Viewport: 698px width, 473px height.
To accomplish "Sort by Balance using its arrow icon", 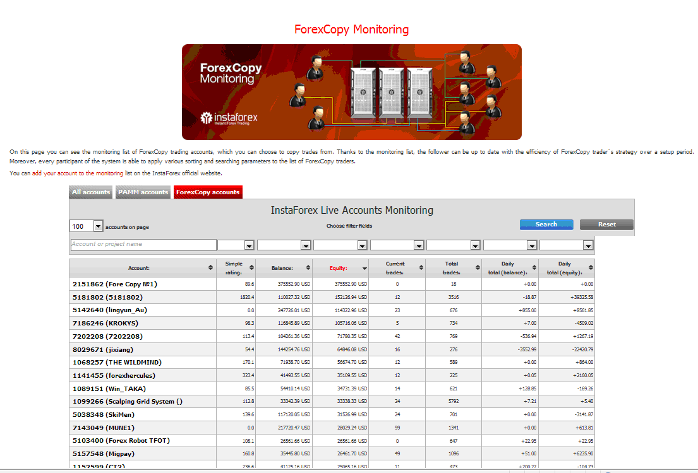I will pos(308,267).
